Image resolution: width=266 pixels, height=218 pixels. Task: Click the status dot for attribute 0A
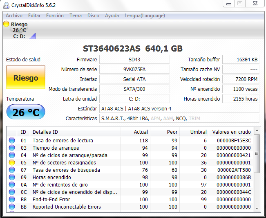[x=12, y=184]
